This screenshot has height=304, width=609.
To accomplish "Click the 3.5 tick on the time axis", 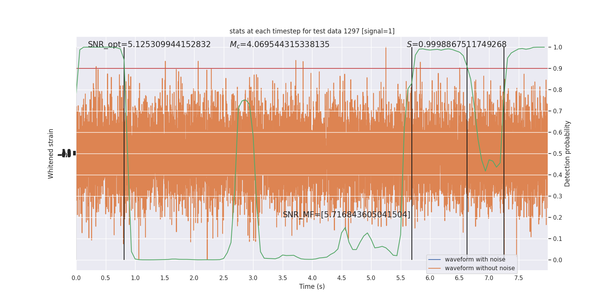I will tap(282, 278).
